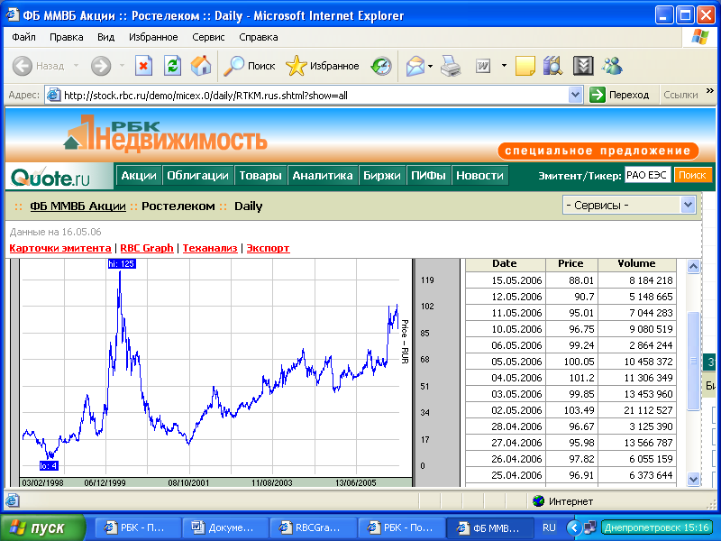Open the Экспорт link
The image size is (721, 541).
point(268,248)
